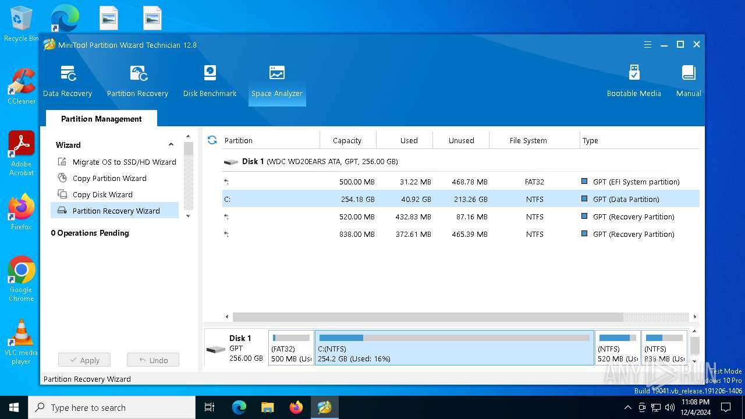
Task: Select the C: partition row
Action: pyautogui.click(x=460, y=199)
